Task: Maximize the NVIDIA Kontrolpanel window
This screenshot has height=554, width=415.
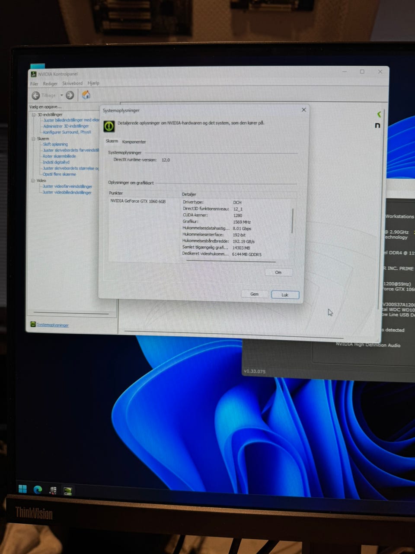Action: point(362,71)
